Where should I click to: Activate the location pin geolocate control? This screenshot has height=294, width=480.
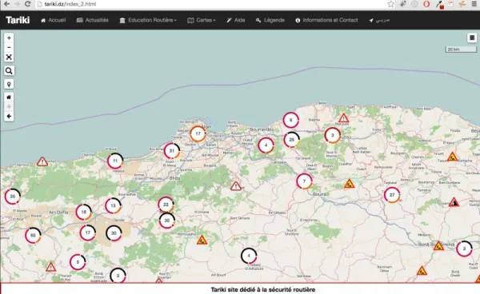click(x=9, y=85)
